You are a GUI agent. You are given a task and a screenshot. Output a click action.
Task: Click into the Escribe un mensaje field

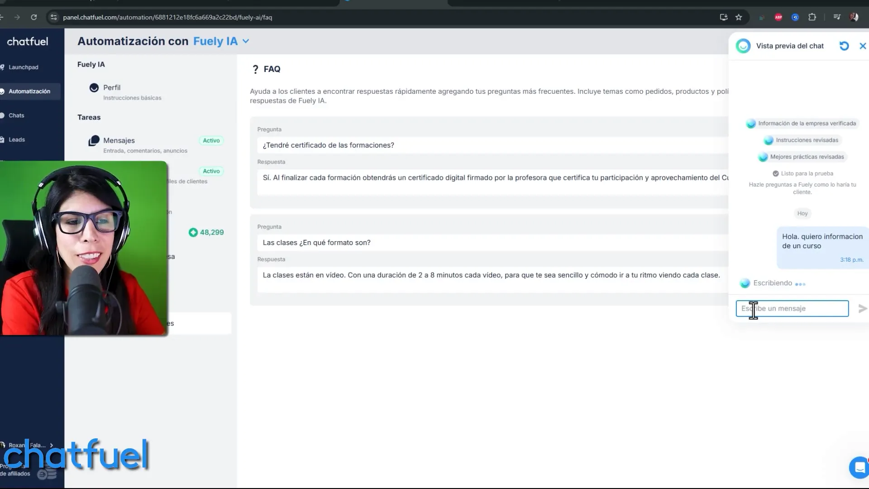792,308
